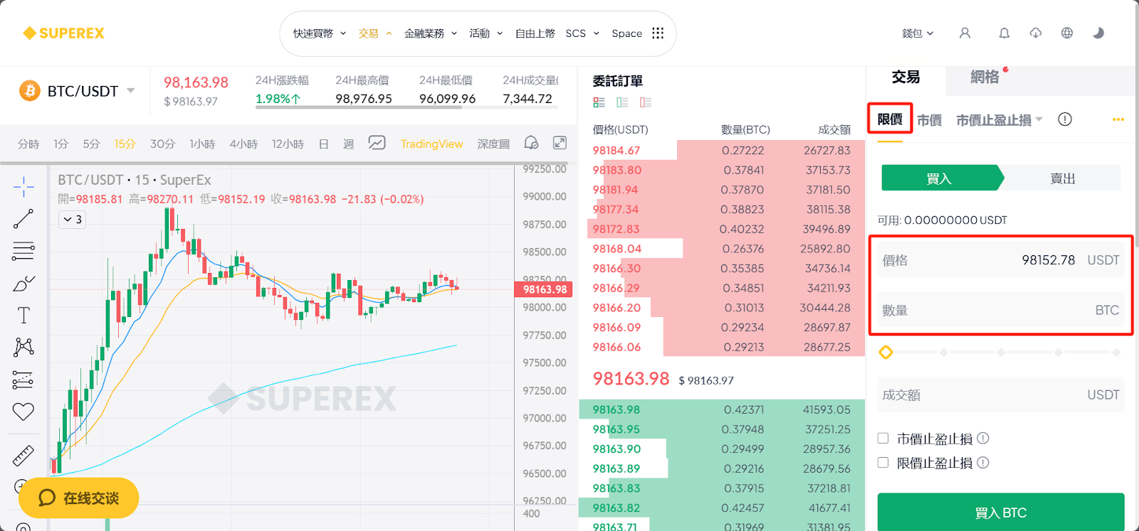Enable 限價止盈止損 checkbox

point(883,463)
